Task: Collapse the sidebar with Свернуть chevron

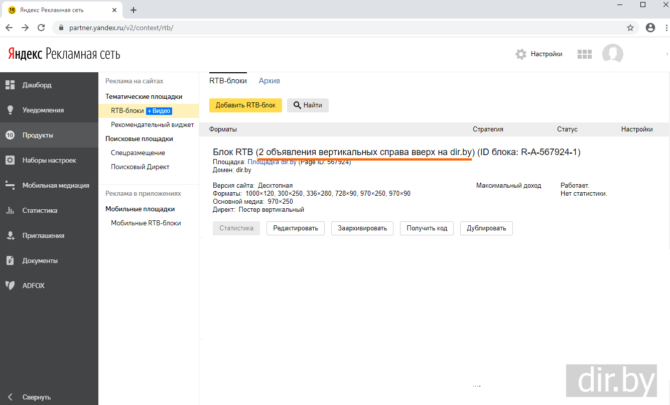Action: (x=10, y=397)
